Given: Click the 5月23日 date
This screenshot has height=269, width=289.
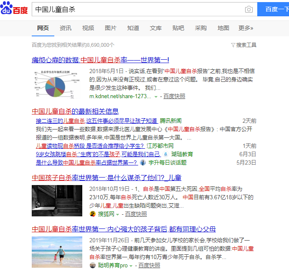Looking at the screenshot, I should coord(246,162).
